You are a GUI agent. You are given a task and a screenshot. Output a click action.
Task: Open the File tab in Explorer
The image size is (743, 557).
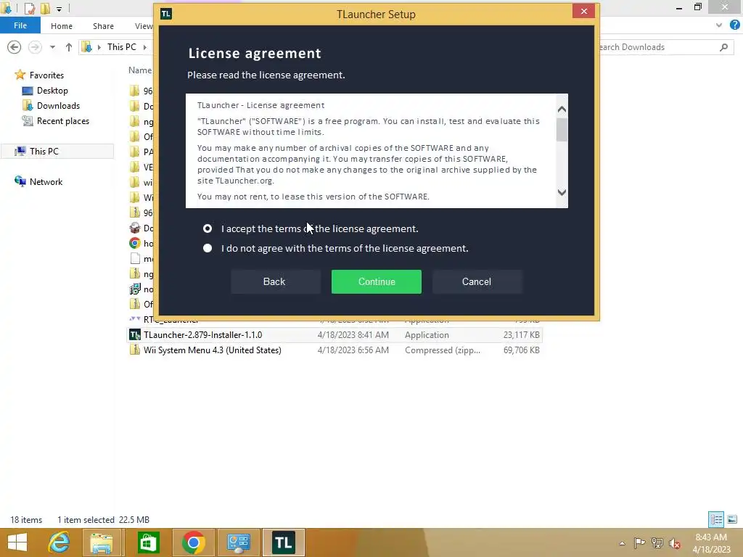click(x=20, y=25)
